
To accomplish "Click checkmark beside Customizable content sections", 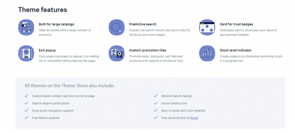I will pyautogui.click(x=26, y=96).
